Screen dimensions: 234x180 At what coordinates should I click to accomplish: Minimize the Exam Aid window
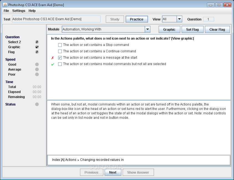211,5
